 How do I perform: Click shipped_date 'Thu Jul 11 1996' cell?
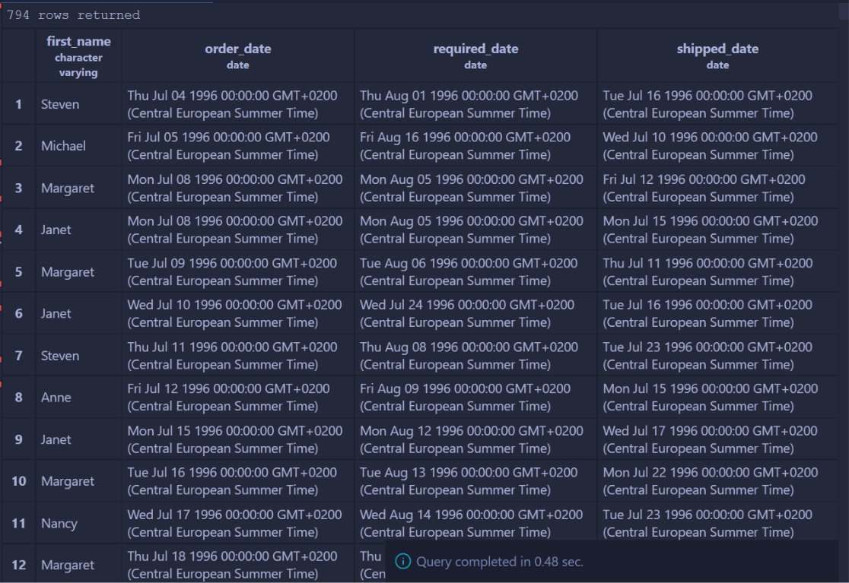click(717, 271)
